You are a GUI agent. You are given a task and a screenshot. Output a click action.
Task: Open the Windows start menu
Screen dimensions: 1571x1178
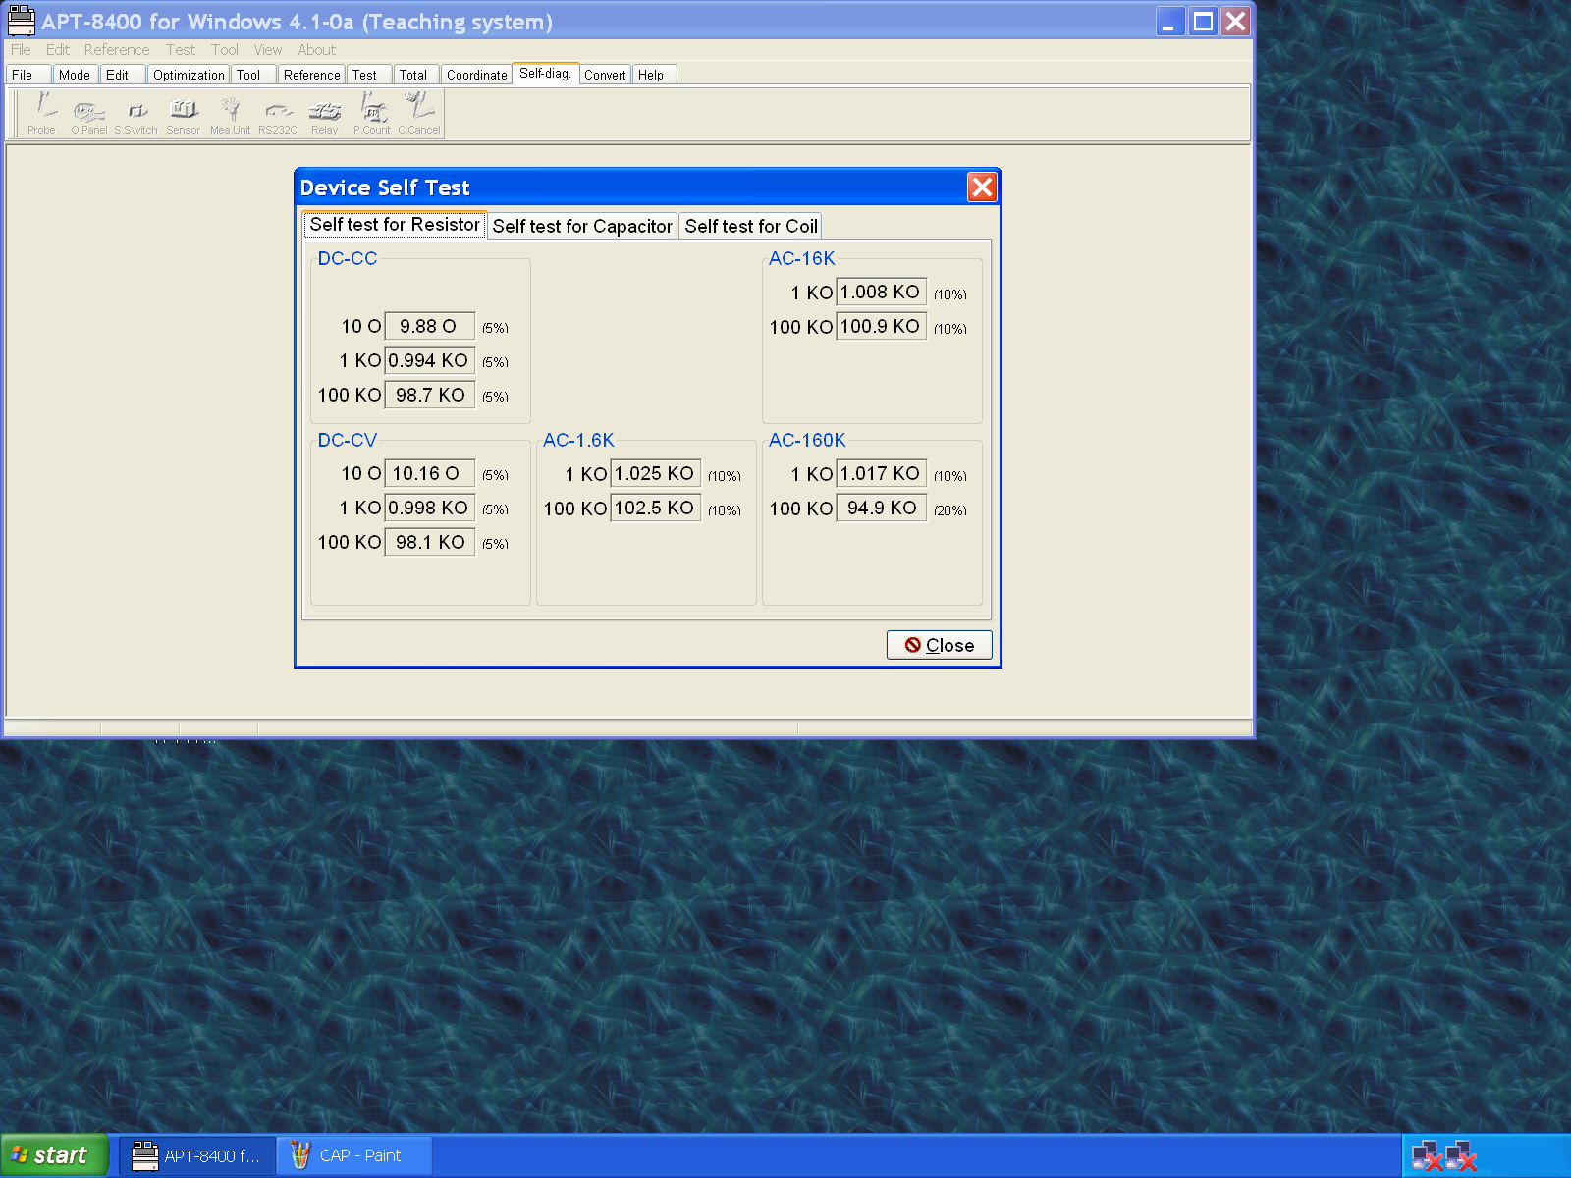[x=54, y=1155]
